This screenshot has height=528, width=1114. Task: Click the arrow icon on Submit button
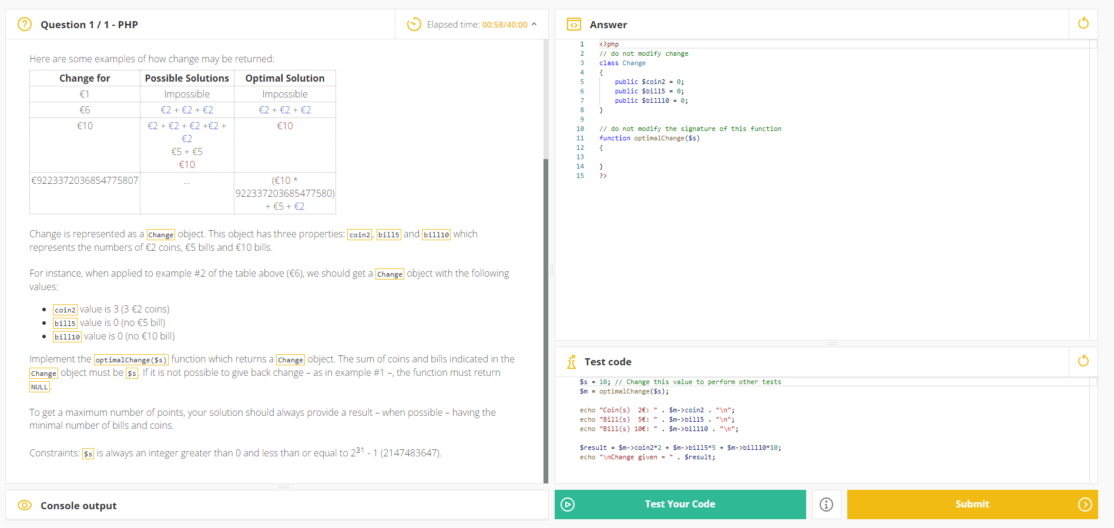click(x=1085, y=504)
